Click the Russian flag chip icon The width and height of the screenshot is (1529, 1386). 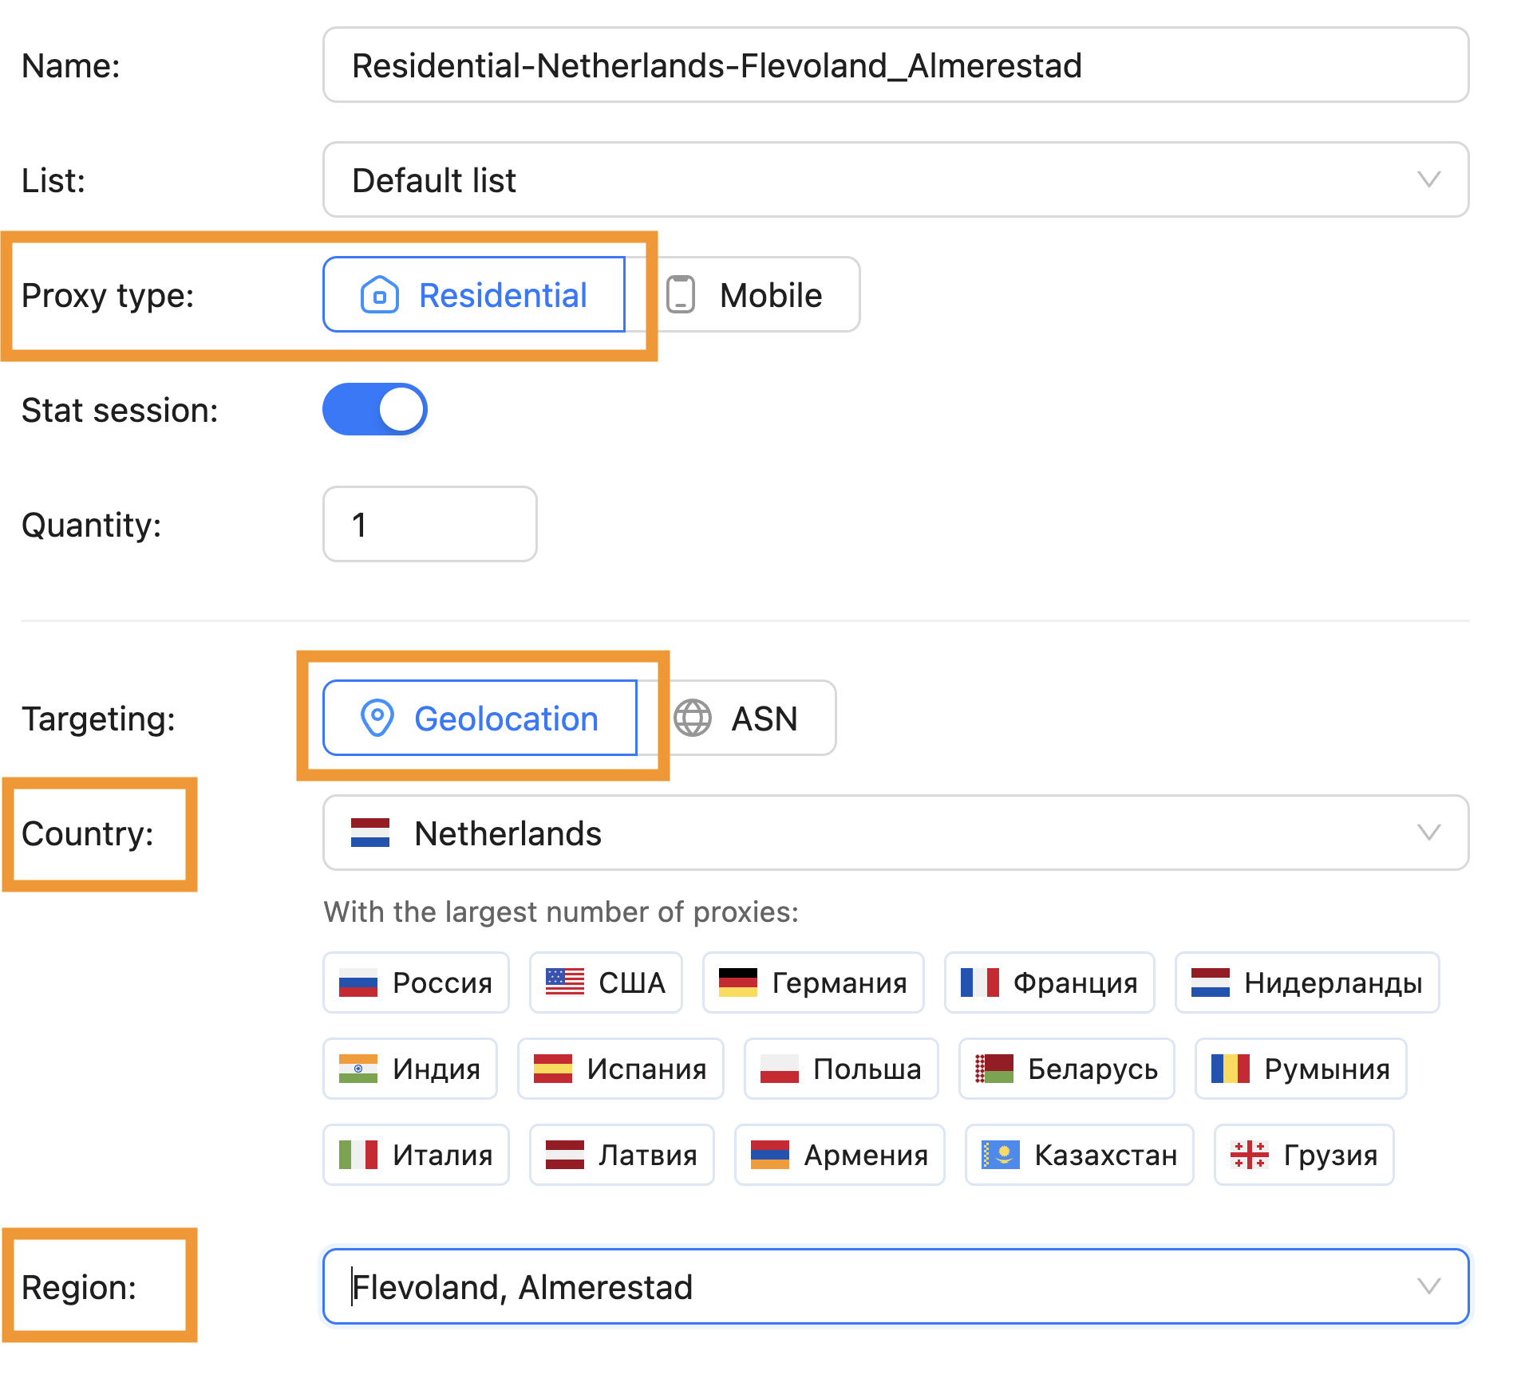(358, 983)
